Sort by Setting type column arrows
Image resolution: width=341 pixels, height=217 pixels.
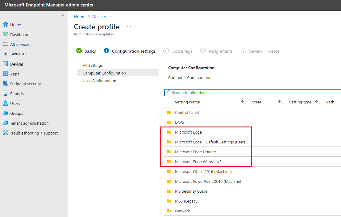(x=318, y=102)
